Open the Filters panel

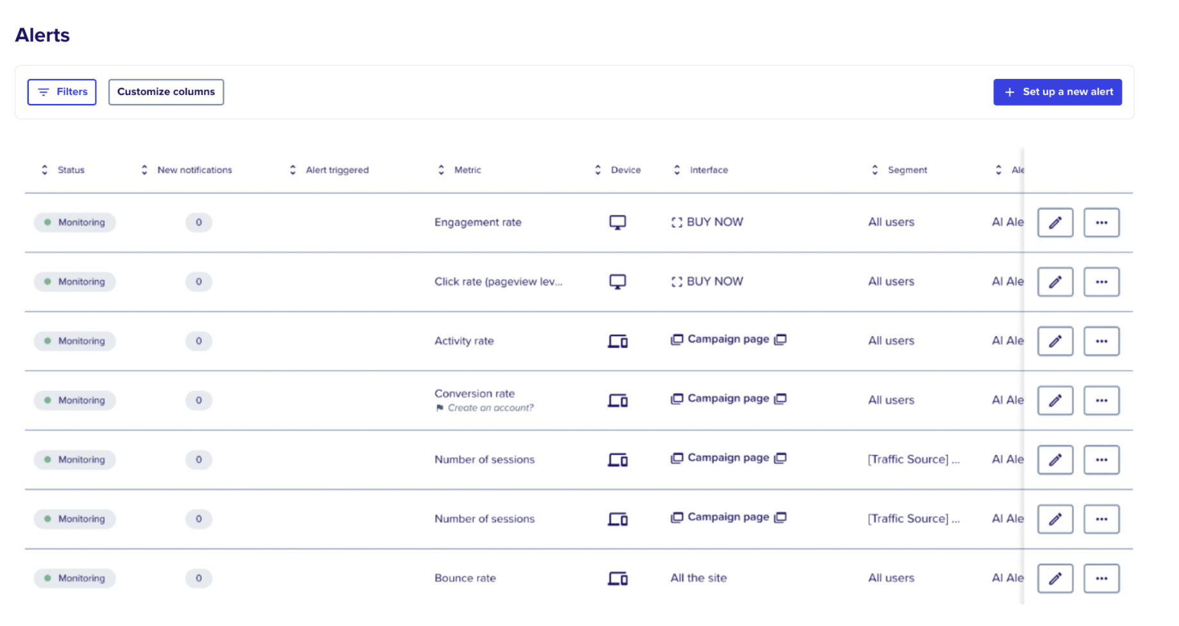[x=62, y=92]
